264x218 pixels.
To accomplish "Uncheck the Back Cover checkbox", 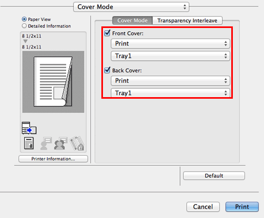I will [x=107, y=70].
